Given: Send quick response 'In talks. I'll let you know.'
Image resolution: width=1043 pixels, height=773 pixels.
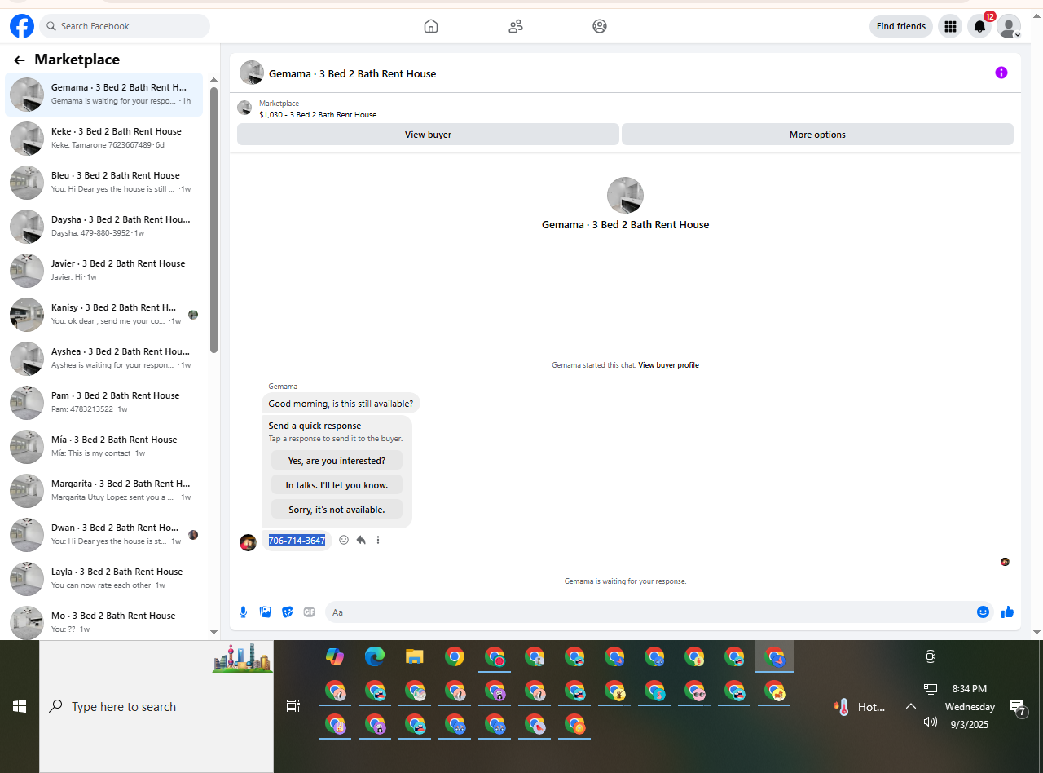Looking at the screenshot, I should pyautogui.click(x=337, y=485).
